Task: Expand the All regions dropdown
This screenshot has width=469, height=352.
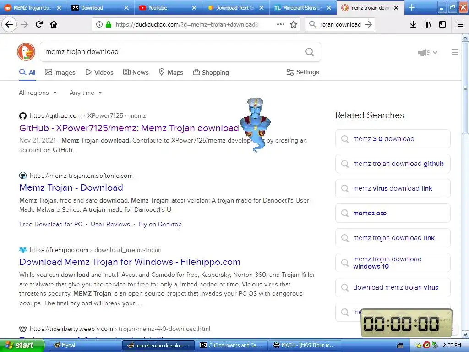Action: point(38,93)
